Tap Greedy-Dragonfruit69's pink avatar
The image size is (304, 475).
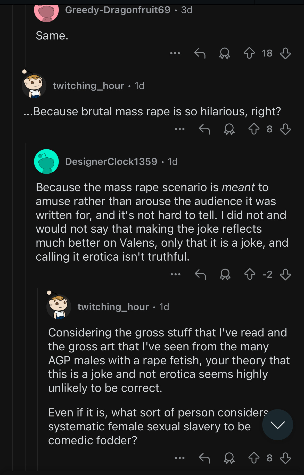46,12
